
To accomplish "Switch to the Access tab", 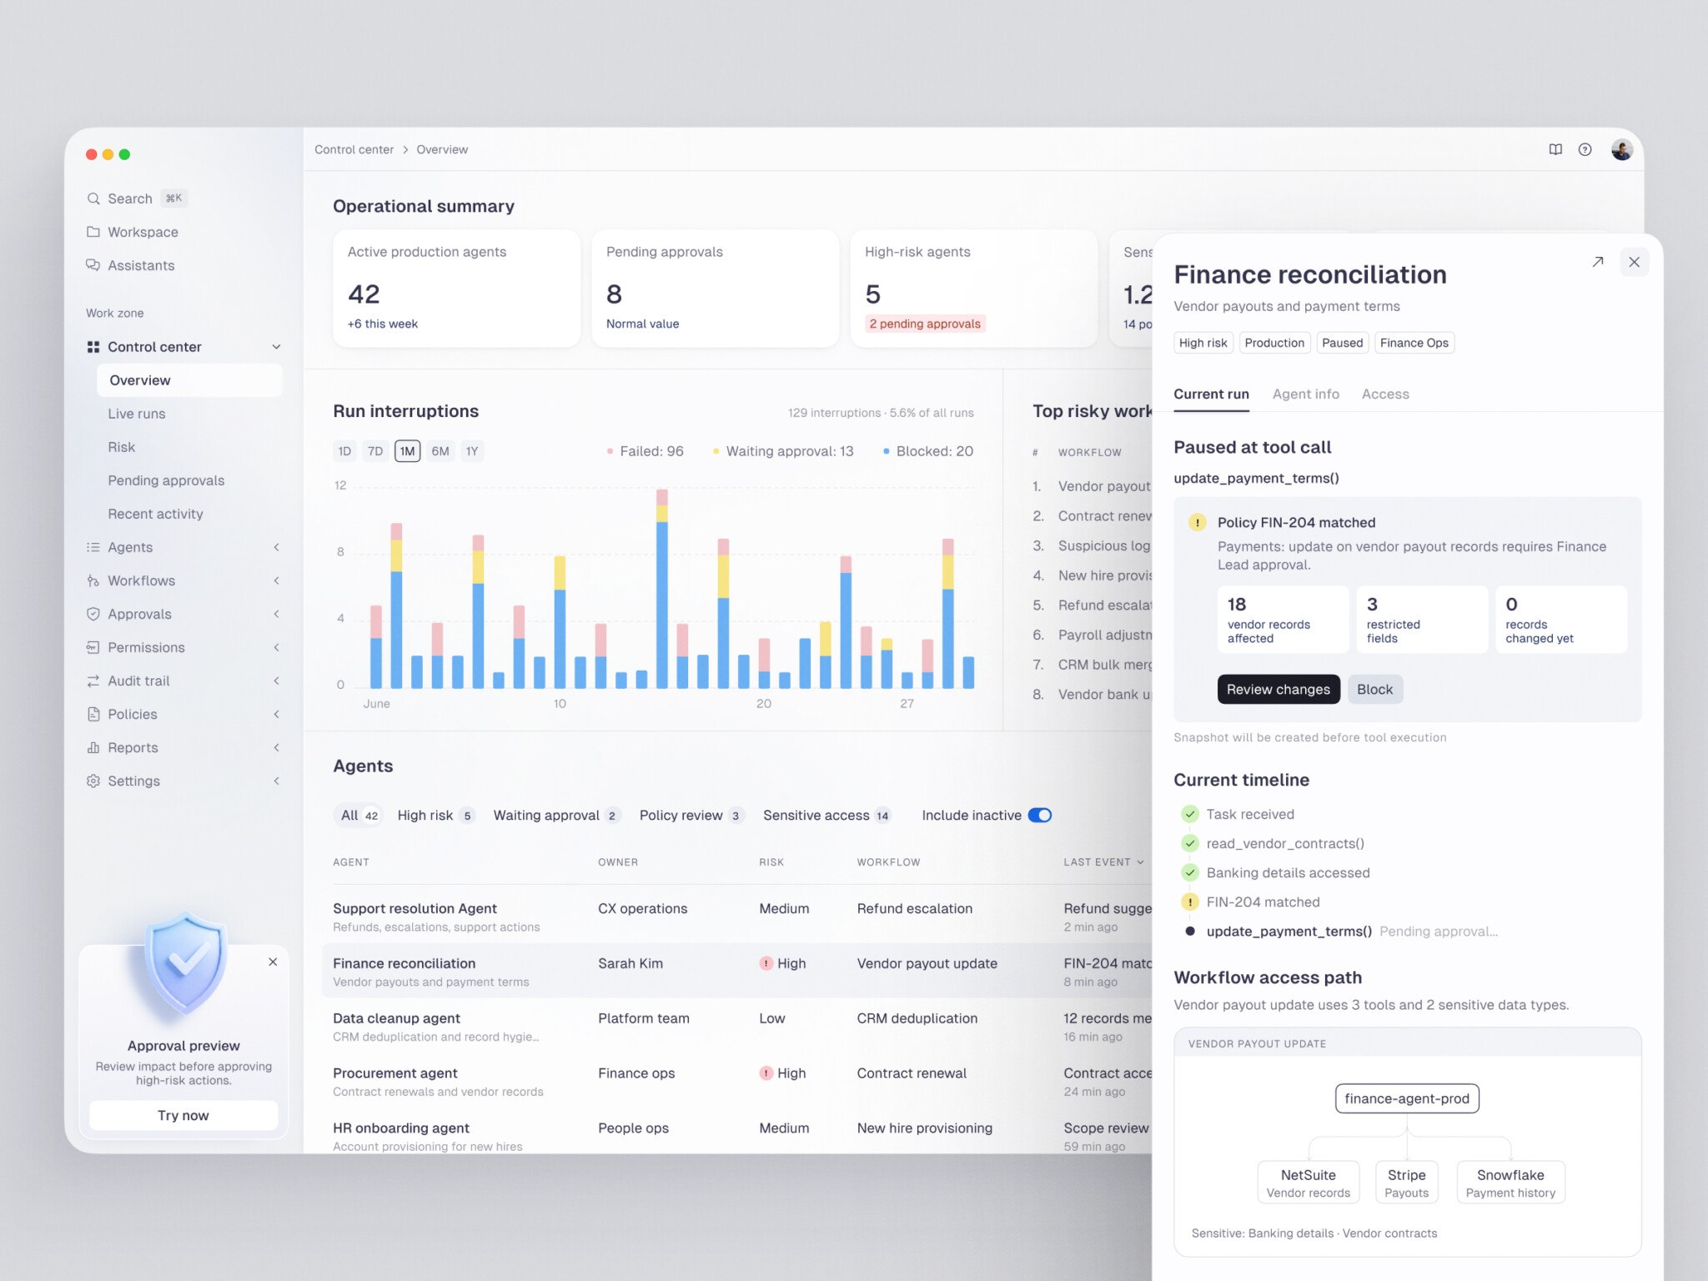I will [x=1385, y=394].
